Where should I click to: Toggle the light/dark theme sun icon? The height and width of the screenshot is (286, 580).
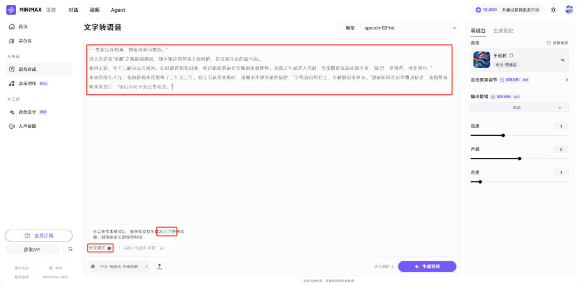tap(553, 10)
